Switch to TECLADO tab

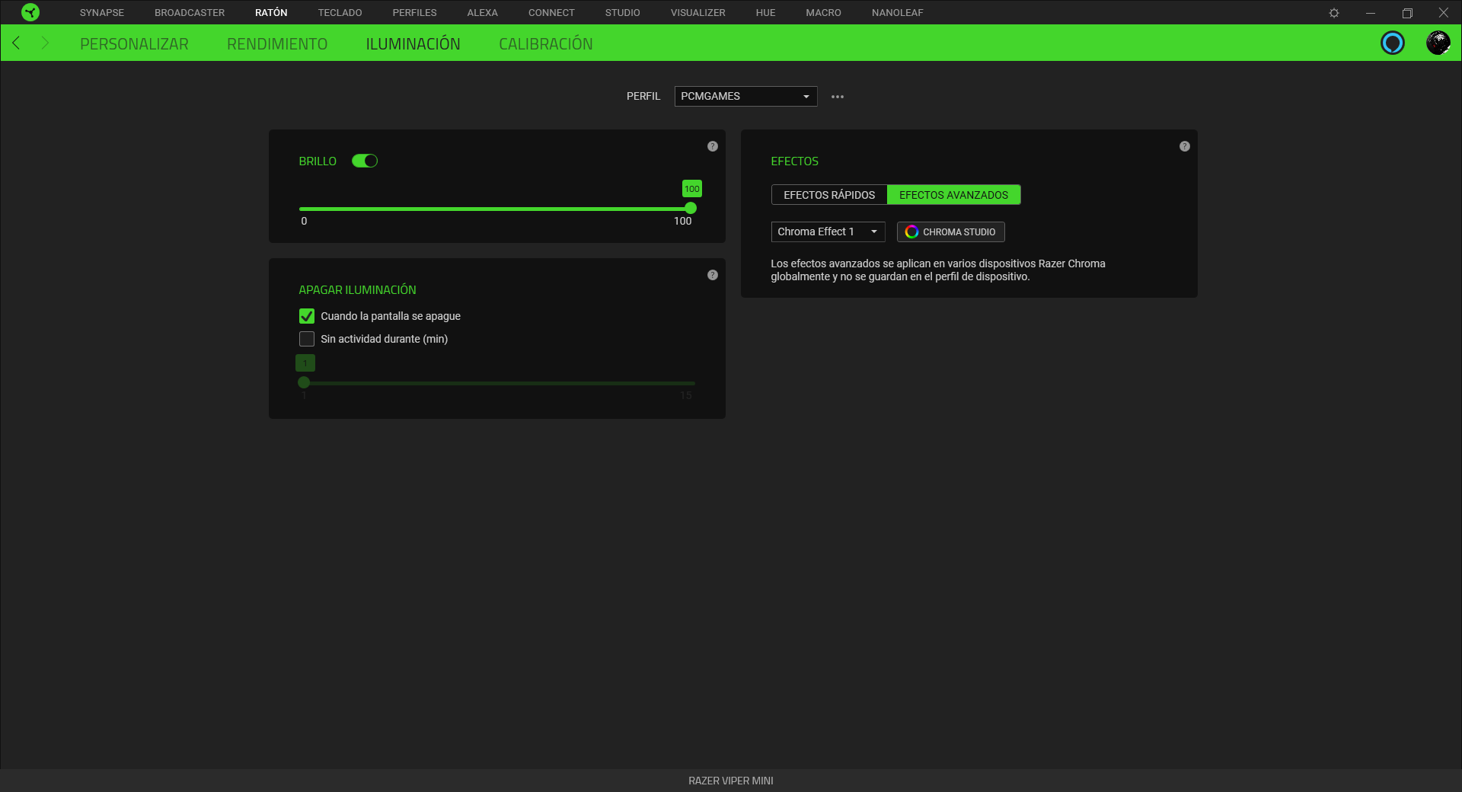340,13
